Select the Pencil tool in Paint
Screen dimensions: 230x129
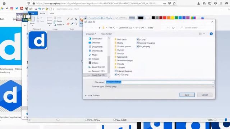coord(68,19)
